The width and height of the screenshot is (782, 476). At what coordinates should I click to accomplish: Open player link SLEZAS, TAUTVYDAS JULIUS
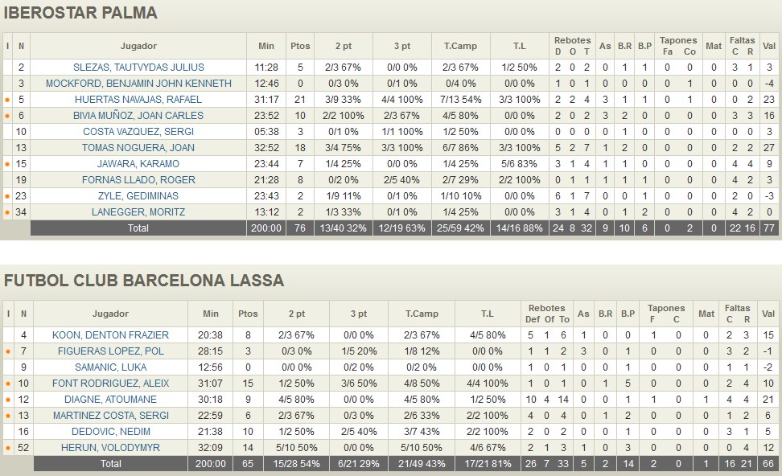click(x=138, y=68)
